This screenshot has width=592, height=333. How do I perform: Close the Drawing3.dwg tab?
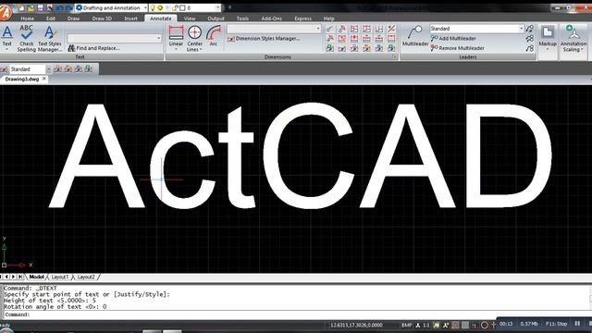pyautogui.click(x=44, y=79)
